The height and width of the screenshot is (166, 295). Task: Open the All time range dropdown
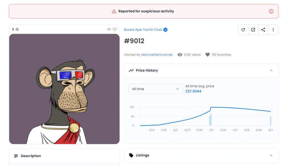click(x=156, y=89)
